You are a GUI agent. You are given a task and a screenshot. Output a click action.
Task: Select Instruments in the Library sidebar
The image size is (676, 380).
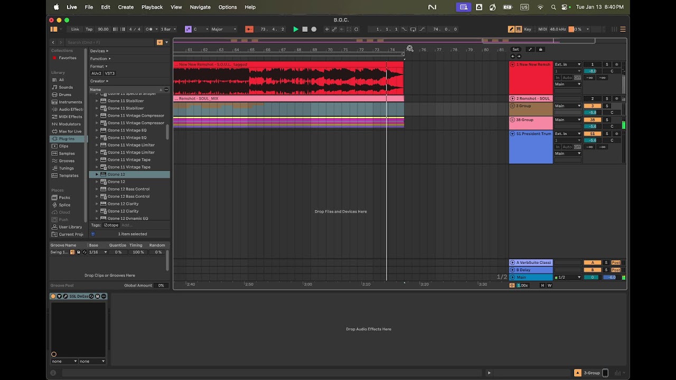point(70,102)
